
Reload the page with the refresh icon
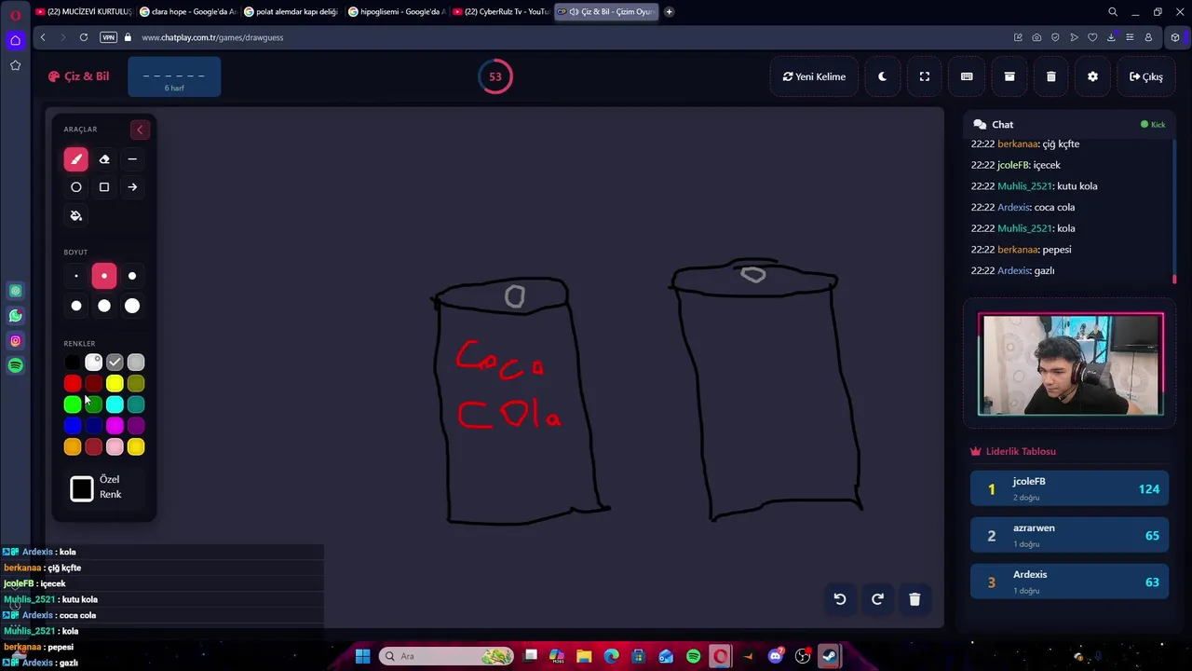[84, 37]
